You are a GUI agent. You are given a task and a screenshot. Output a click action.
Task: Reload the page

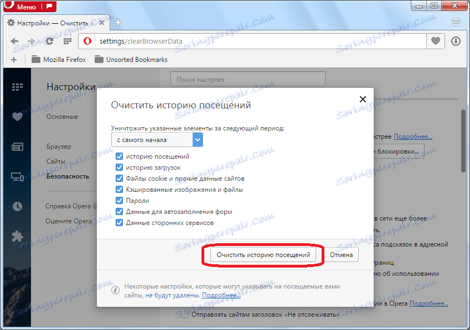click(49, 41)
